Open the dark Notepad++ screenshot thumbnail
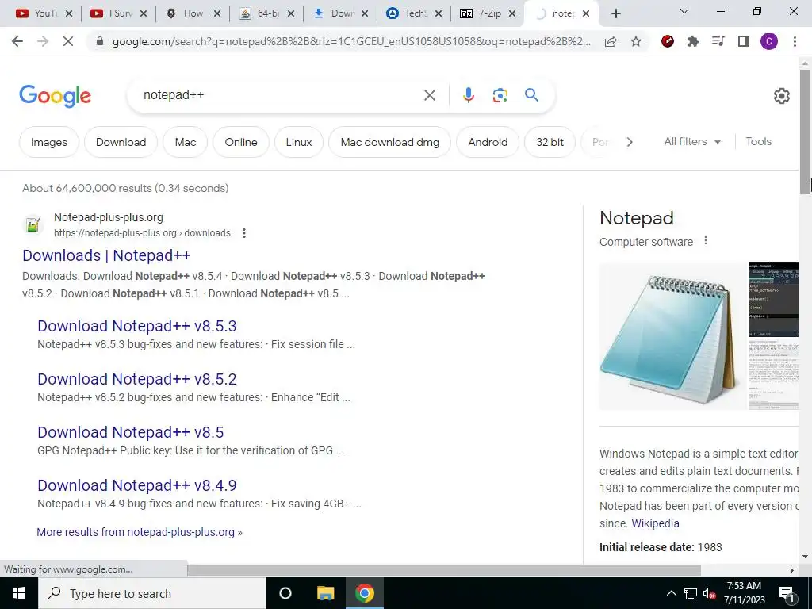 pos(773,300)
